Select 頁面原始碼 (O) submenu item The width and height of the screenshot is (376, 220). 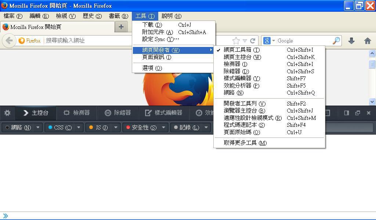(x=269, y=132)
